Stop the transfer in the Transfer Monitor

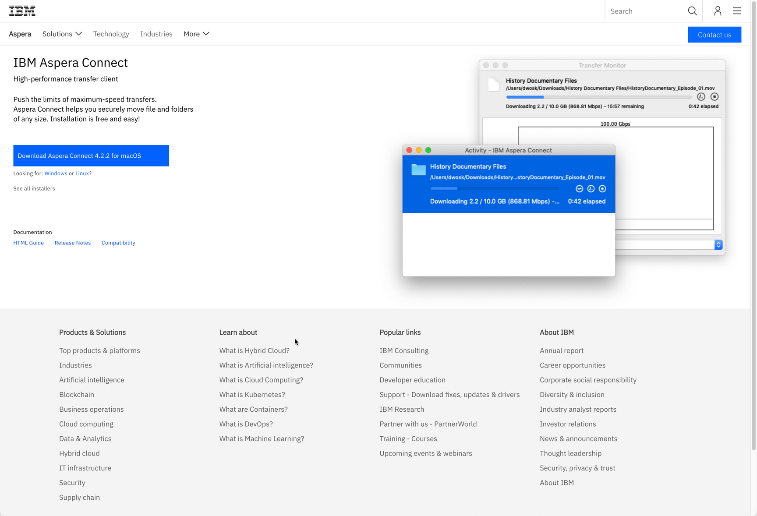pyautogui.click(x=715, y=96)
